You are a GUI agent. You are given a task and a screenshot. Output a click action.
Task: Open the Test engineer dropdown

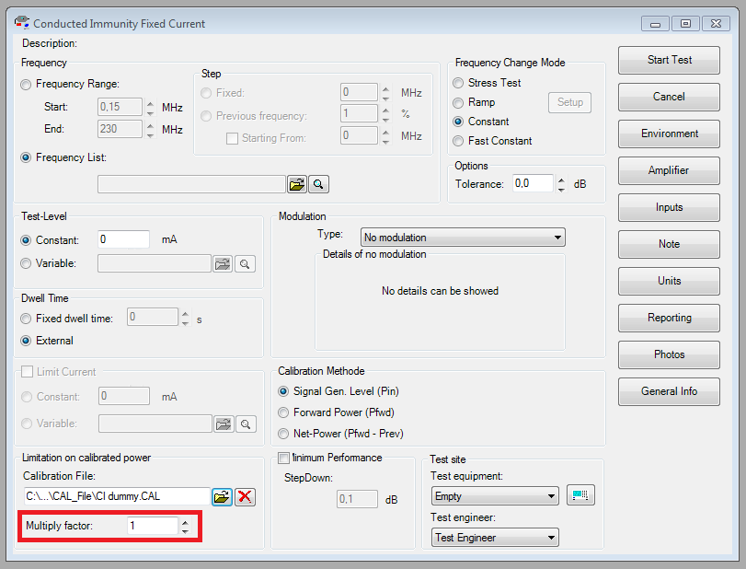(x=494, y=537)
